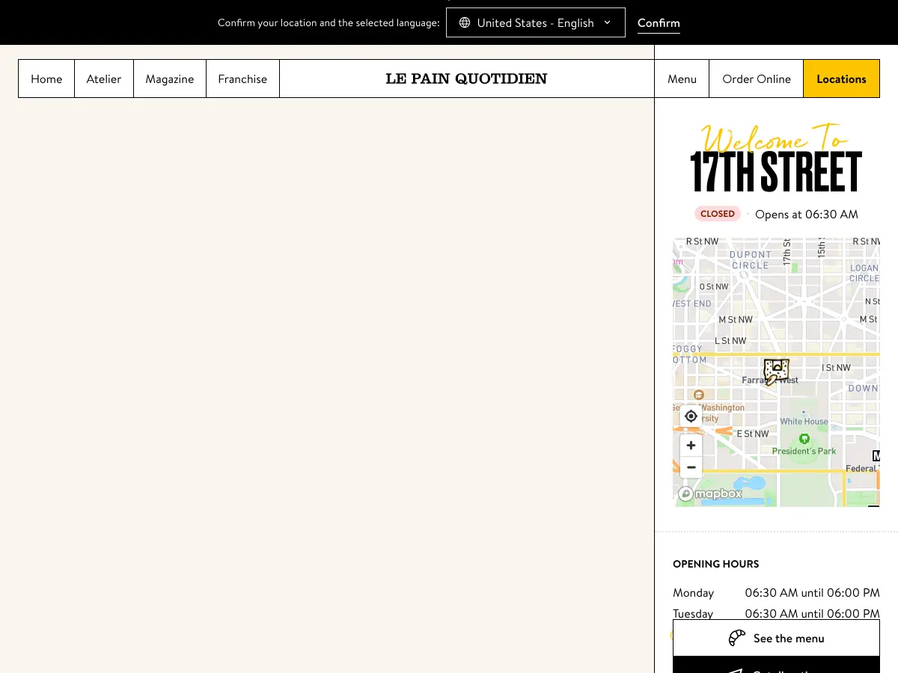Zoom in the map with plus button
The width and height of the screenshot is (898, 673).
pyautogui.click(x=691, y=446)
